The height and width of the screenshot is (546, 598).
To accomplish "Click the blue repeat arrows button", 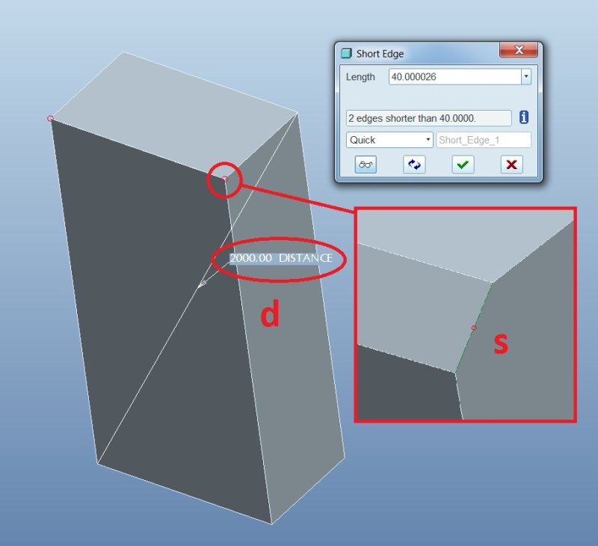I will click(x=414, y=165).
